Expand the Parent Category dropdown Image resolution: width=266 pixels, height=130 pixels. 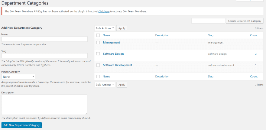(18, 77)
